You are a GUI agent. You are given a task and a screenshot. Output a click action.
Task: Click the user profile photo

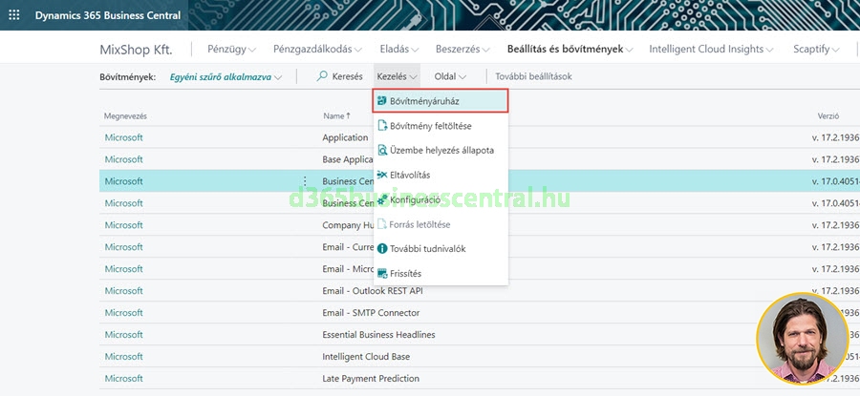802,338
